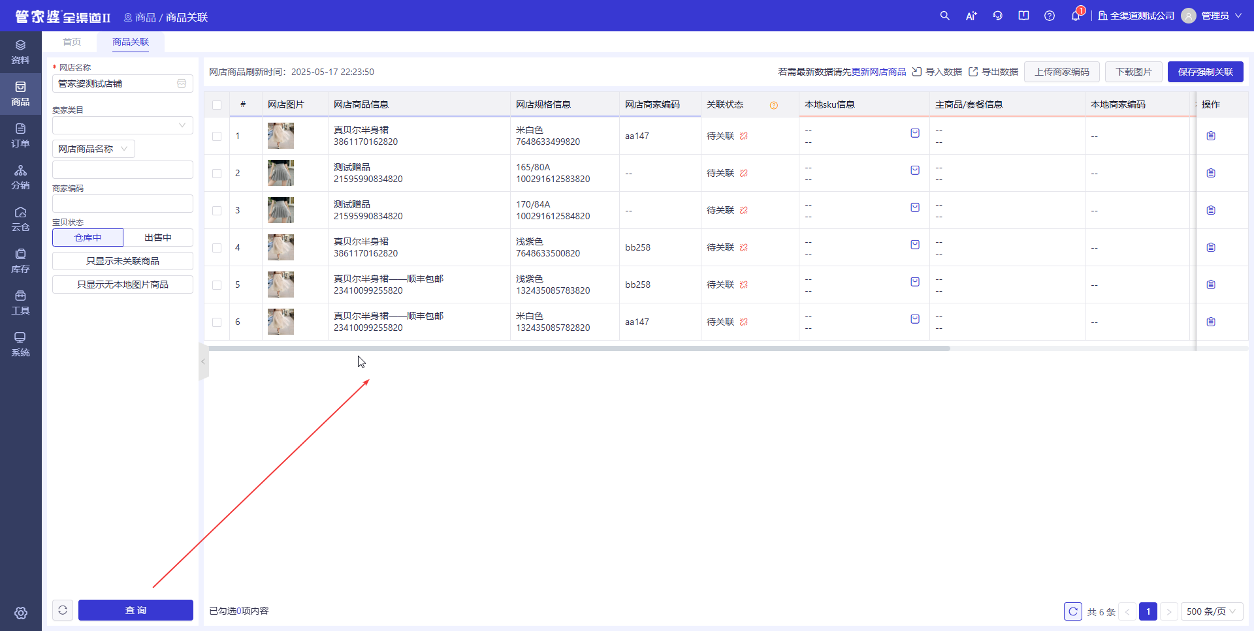The width and height of the screenshot is (1254, 631).
Task: Open settings gear at sidebar bottom
Action: [x=21, y=613]
